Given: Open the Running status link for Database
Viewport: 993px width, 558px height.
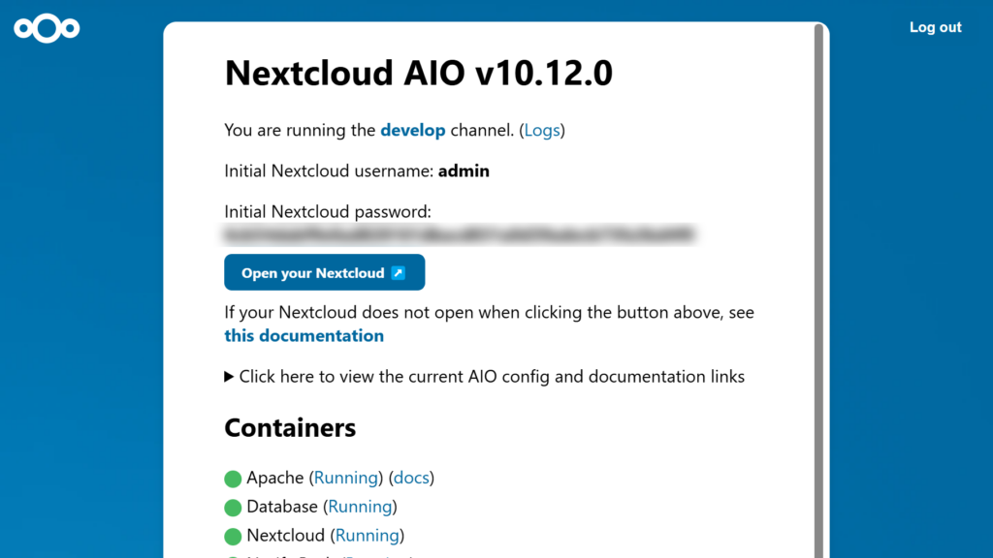Looking at the screenshot, I should [x=360, y=507].
